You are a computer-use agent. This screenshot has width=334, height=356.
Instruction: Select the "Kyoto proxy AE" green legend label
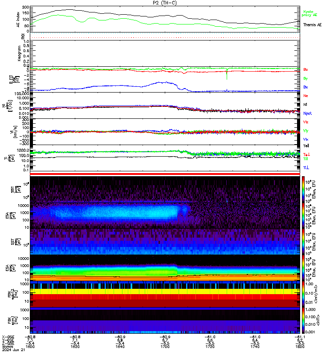coord(309,13)
